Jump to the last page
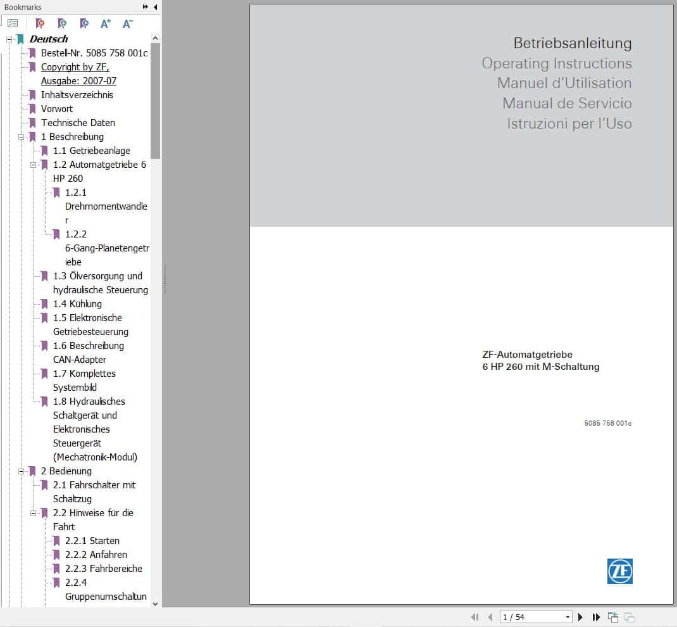This screenshot has width=677, height=627. [x=596, y=617]
